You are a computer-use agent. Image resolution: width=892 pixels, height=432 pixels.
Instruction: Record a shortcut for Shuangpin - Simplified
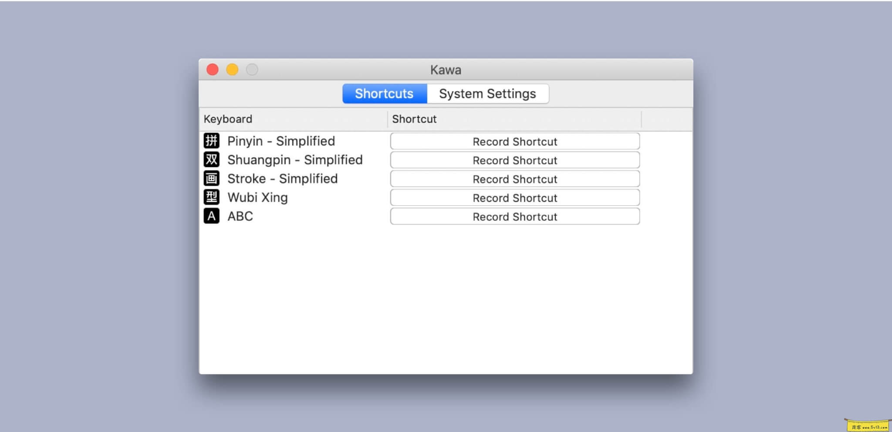click(515, 160)
